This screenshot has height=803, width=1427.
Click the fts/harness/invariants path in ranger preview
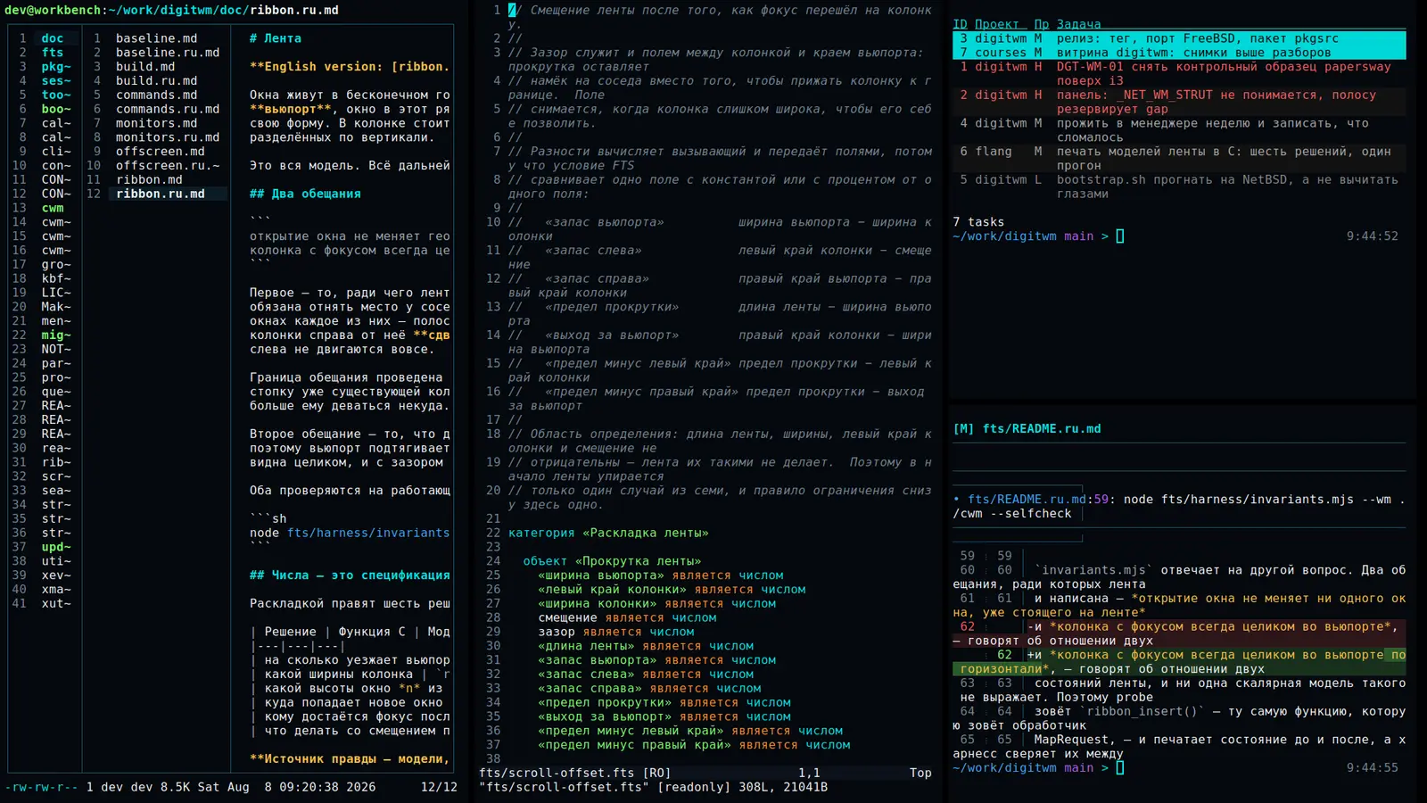pyautogui.click(x=368, y=533)
